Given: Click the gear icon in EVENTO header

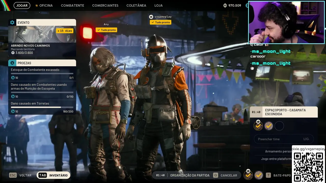Looking at the screenshot, I should pyautogui.click(x=12, y=22).
